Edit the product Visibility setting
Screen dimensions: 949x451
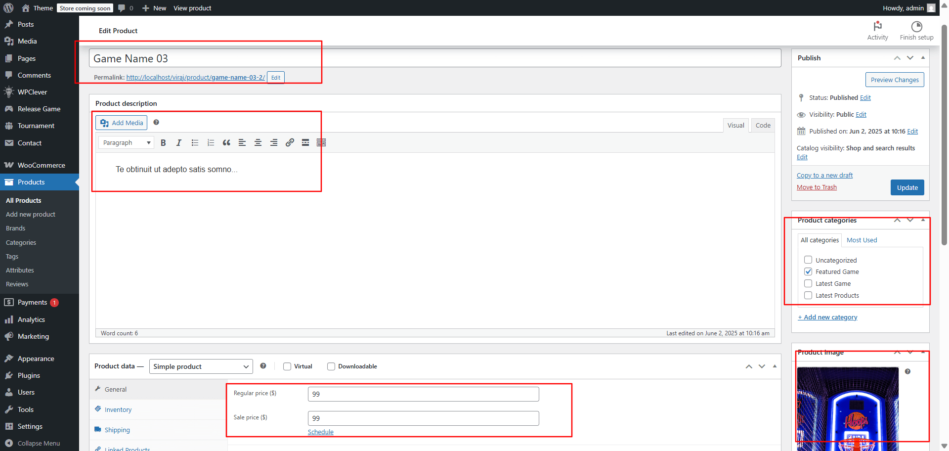click(861, 115)
